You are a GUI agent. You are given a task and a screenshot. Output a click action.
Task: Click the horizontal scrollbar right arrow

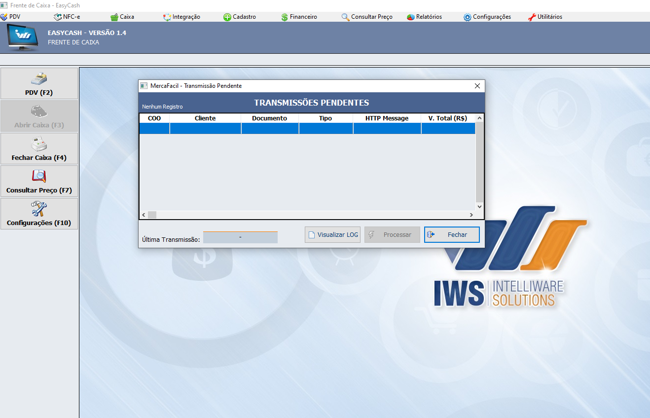(471, 215)
